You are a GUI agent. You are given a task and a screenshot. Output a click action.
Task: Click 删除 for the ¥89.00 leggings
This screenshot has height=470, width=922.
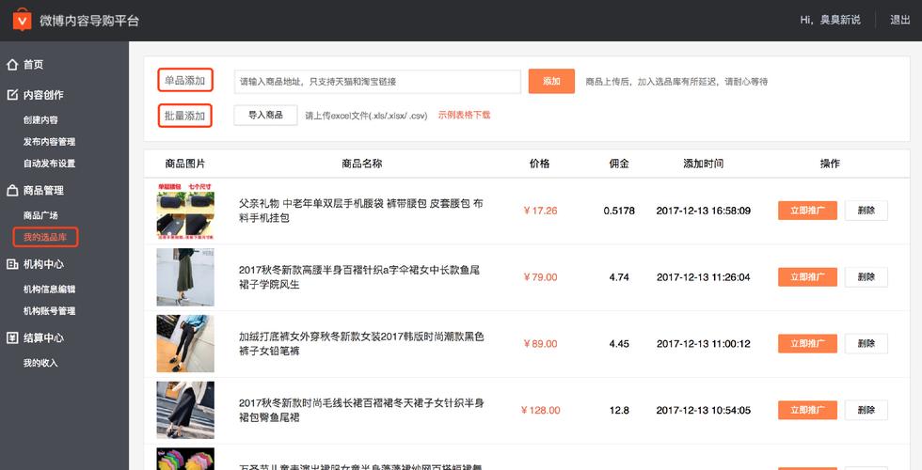866,344
